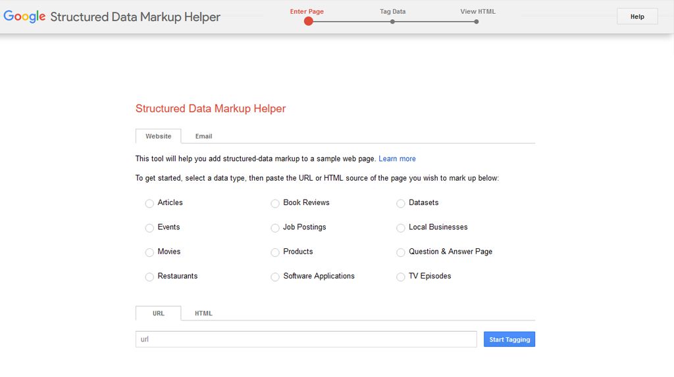Select the TV Episodes radio button
This screenshot has width=674, height=377.
coord(400,277)
